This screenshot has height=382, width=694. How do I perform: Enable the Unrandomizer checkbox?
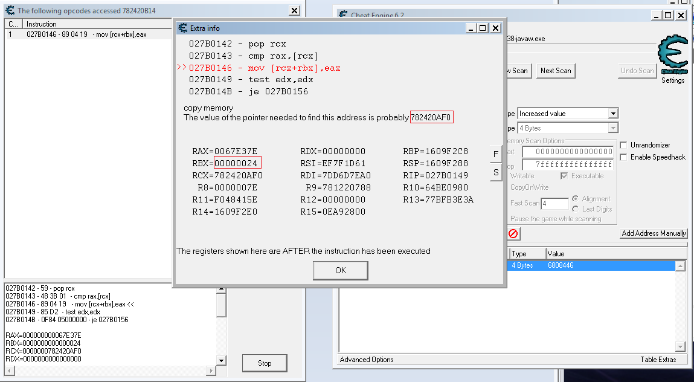624,145
